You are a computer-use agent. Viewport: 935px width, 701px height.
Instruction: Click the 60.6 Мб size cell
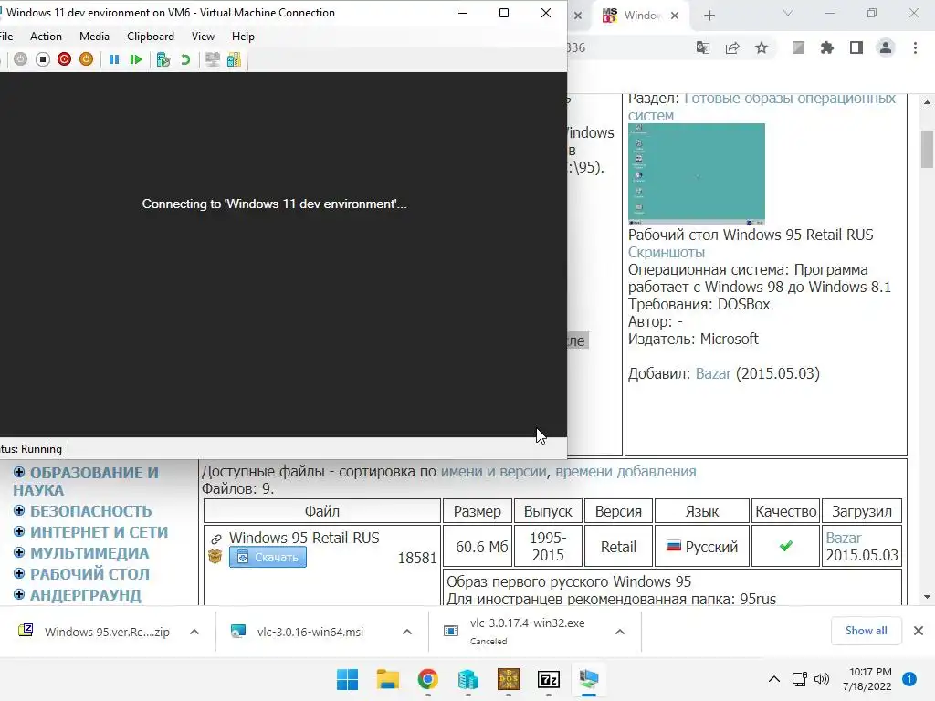coord(477,547)
